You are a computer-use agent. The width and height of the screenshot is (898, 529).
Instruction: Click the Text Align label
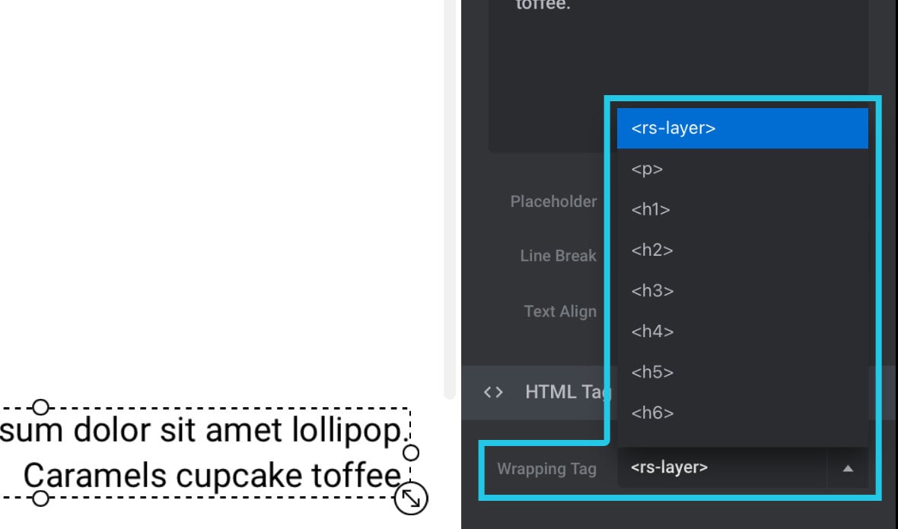(560, 311)
